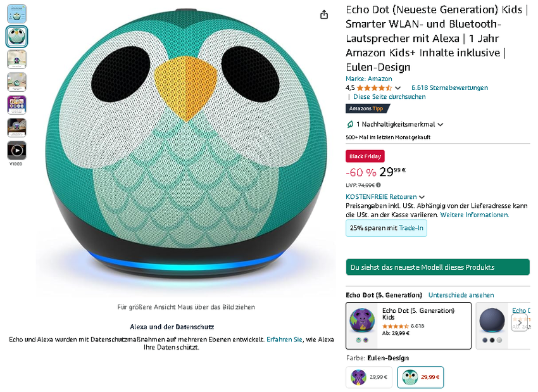Play the product VIDEO thumbnail

(16, 150)
